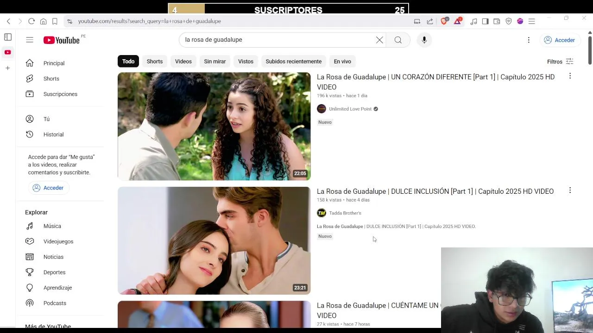Viewport: 593px width, 333px height.
Task: Click the browser back arrow
Action: [x=8, y=21]
